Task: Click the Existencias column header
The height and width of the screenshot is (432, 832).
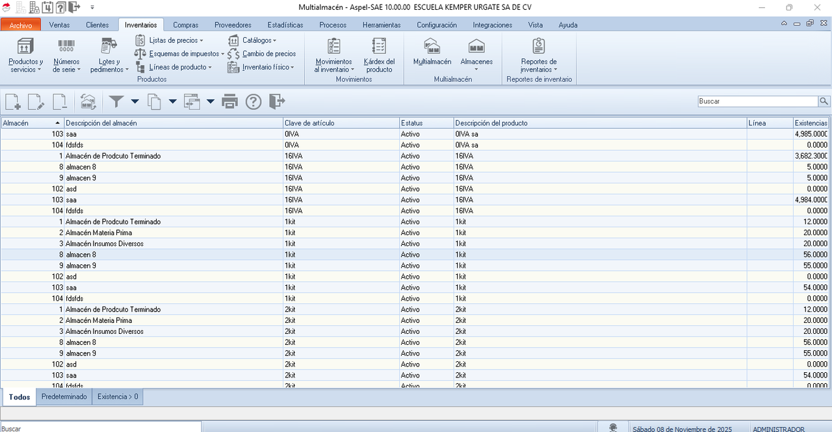Action: click(x=811, y=123)
